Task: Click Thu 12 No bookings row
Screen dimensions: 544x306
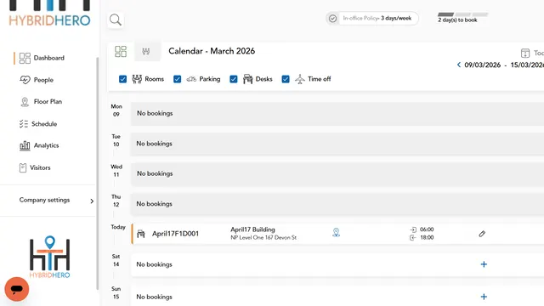Action: click(337, 204)
